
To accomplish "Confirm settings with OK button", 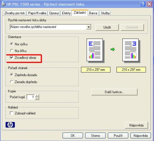I will pos(73,136).
